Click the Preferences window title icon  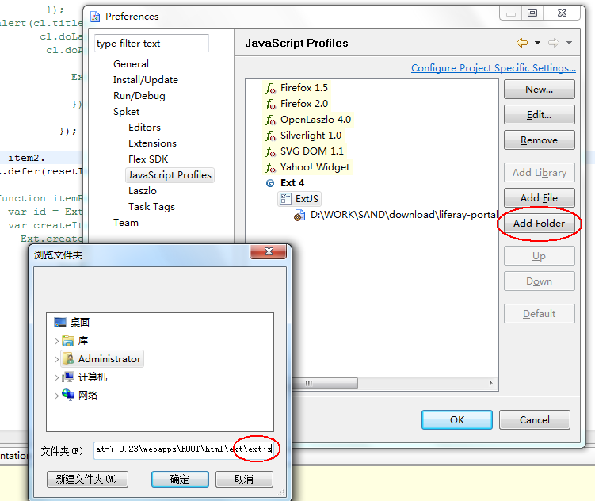95,17
